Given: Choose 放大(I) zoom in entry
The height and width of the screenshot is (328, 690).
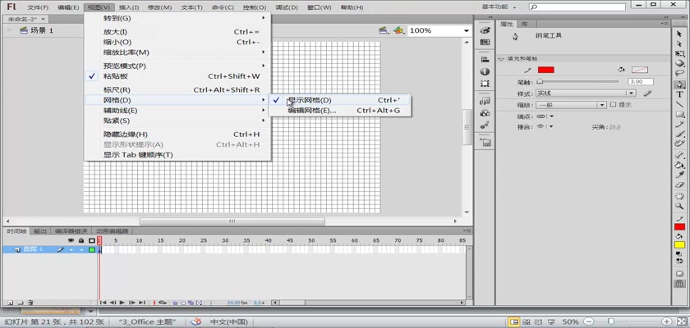Looking at the screenshot, I should click(177, 32).
